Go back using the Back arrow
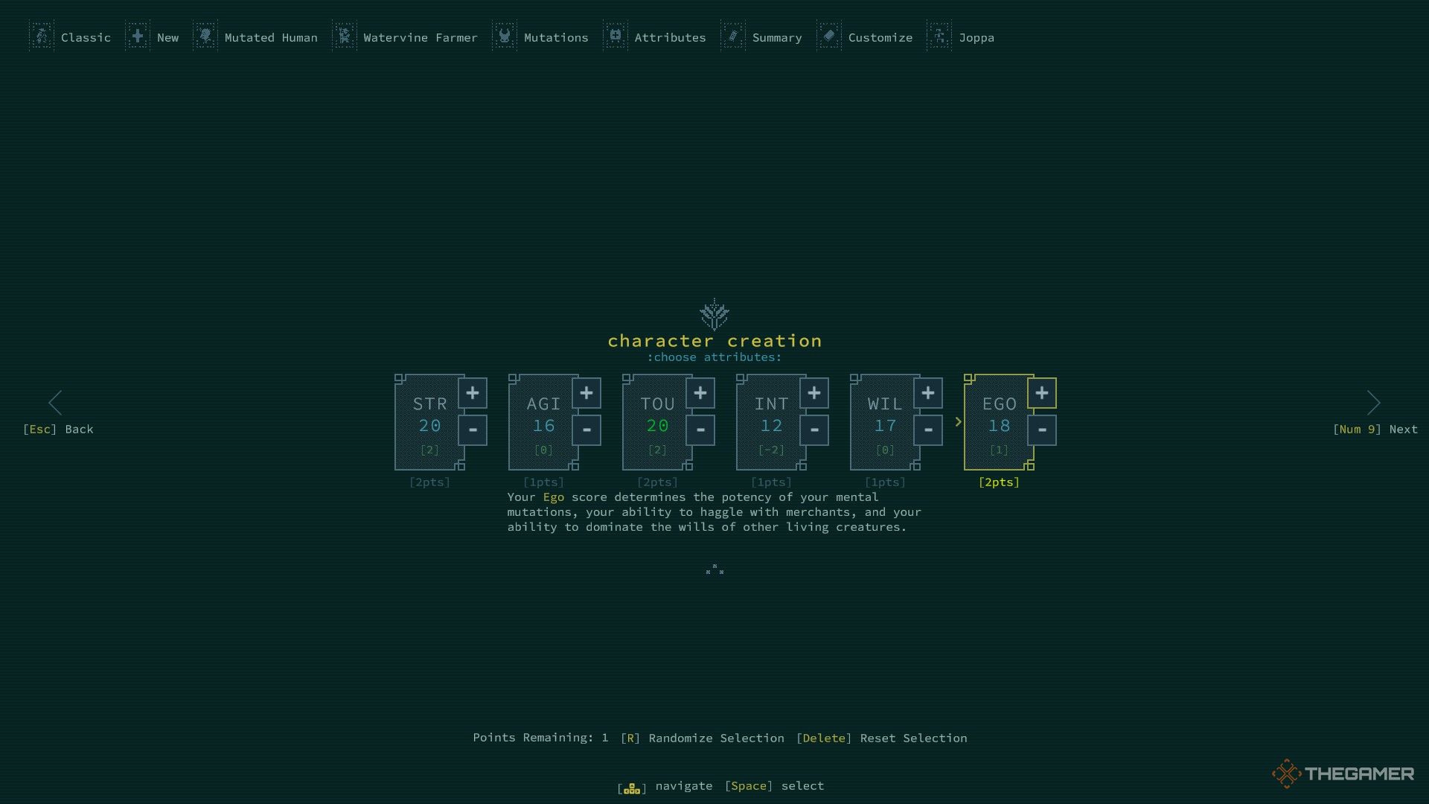Image resolution: width=1429 pixels, height=804 pixels. (x=55, y=401)
